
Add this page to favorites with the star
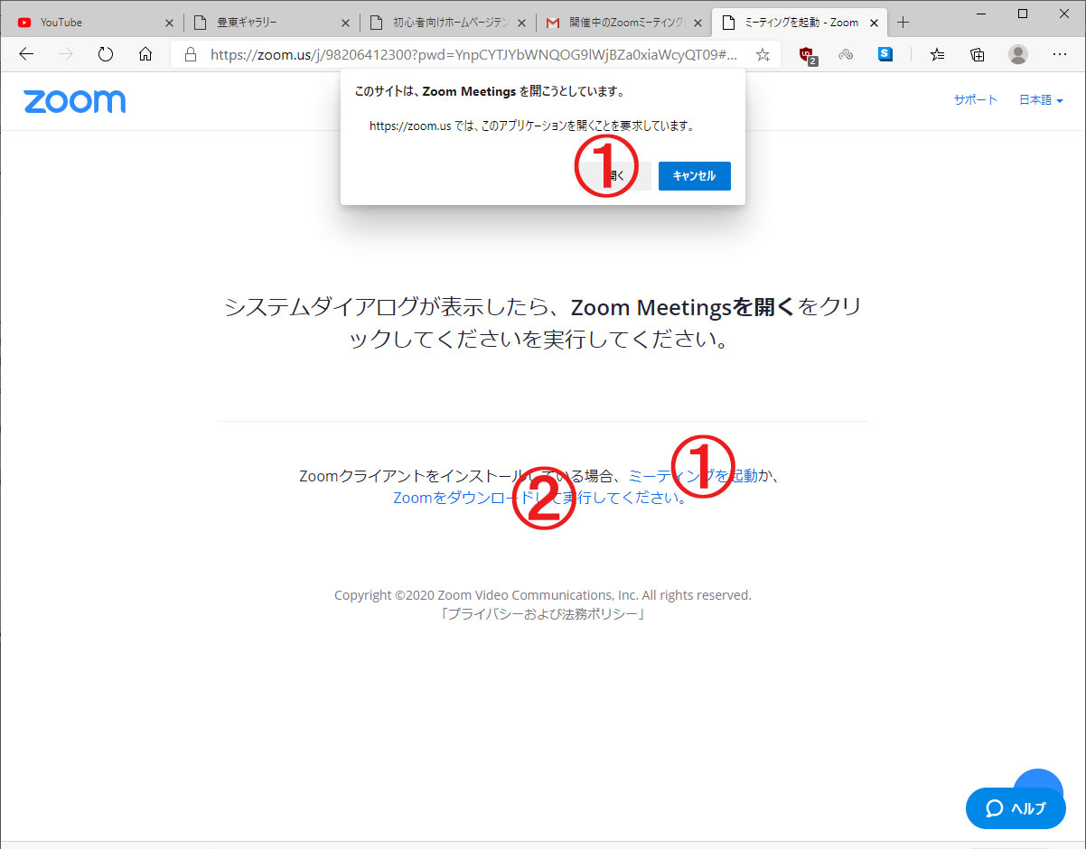pyautogui.click(x=763, y=55)
